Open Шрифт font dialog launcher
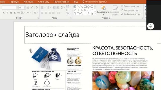The image size is (161, 90). click(38, 18)
